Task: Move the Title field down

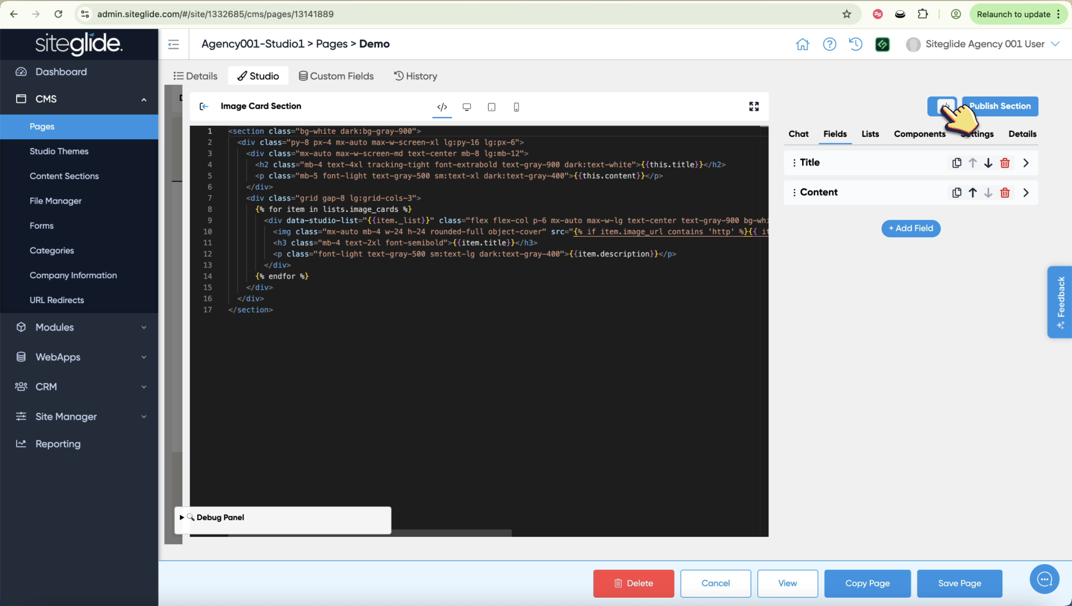Action: tap(988, 163)
